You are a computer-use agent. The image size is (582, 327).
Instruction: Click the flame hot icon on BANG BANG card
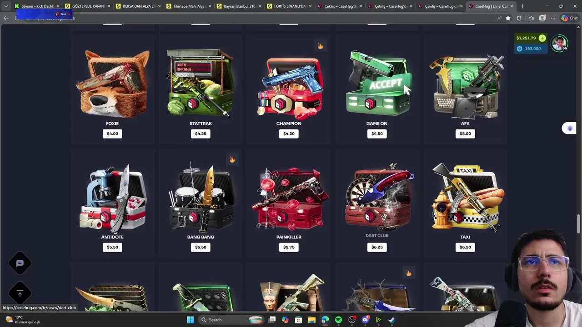pyautogui.click(x=232, y=159)
